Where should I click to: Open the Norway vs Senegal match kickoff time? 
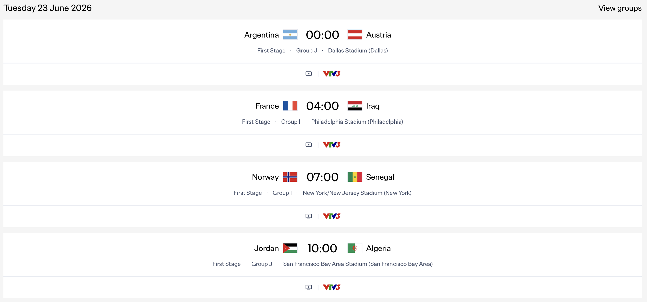point(322,177)
